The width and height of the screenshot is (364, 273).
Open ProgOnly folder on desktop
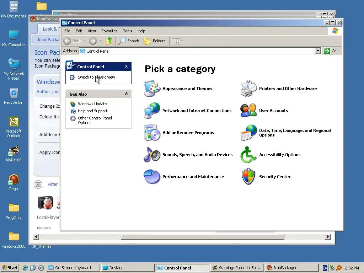pyautogui.click(x=14, y=211)
